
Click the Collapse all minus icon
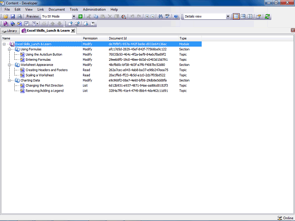(x=153, y=17)
